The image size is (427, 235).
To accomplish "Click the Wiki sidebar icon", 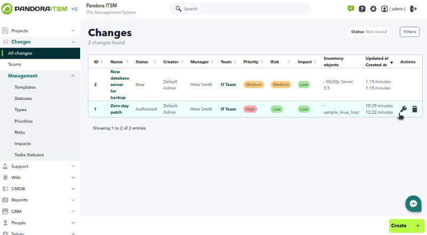I will point(5,177).
